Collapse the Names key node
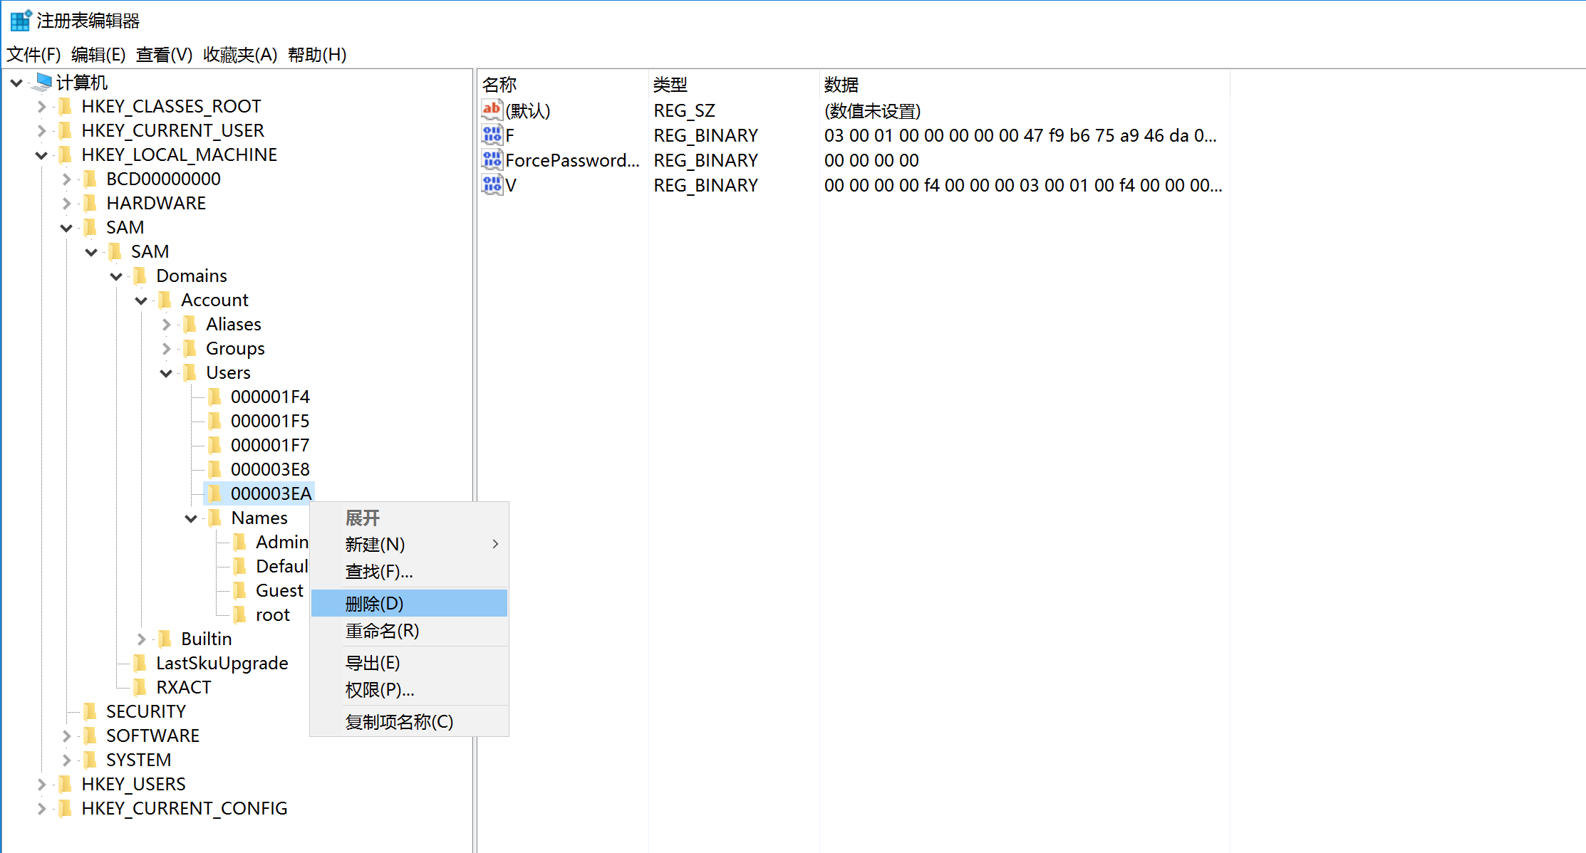This screenshot has width=1586, height=853. point(191,518)
